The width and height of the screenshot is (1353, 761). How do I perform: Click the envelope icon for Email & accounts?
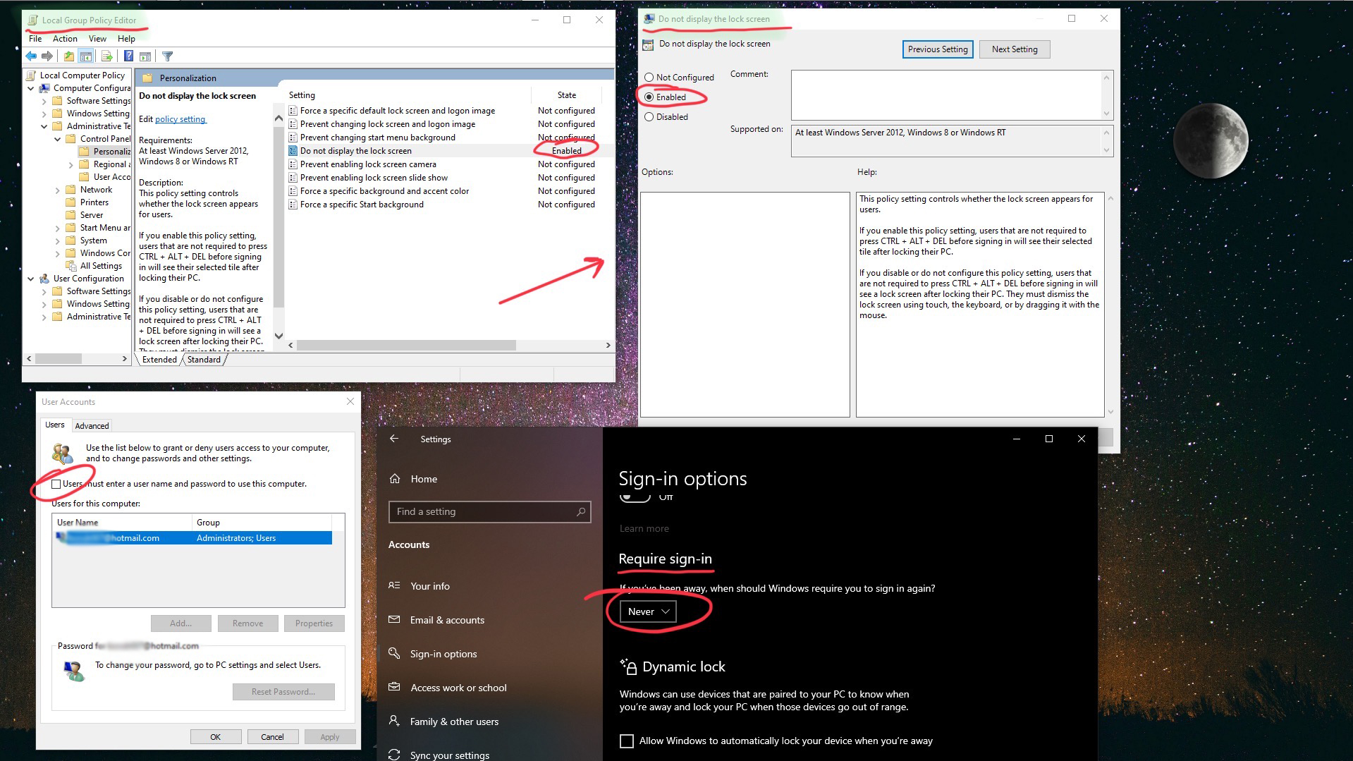pos(396,619)
